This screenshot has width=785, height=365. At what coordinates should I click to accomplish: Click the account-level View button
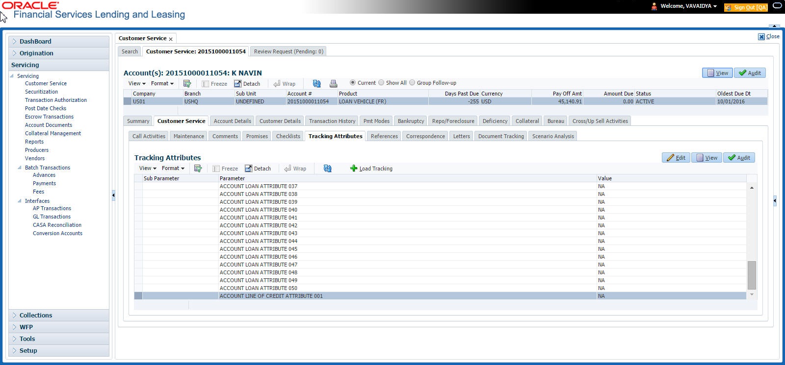[x=717, y=73]
